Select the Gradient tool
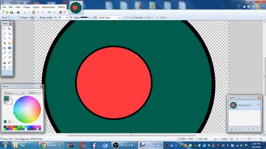 [10, 48]
